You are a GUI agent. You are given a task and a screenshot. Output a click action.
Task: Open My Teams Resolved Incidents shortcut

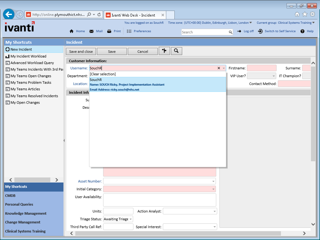(34, 96)
